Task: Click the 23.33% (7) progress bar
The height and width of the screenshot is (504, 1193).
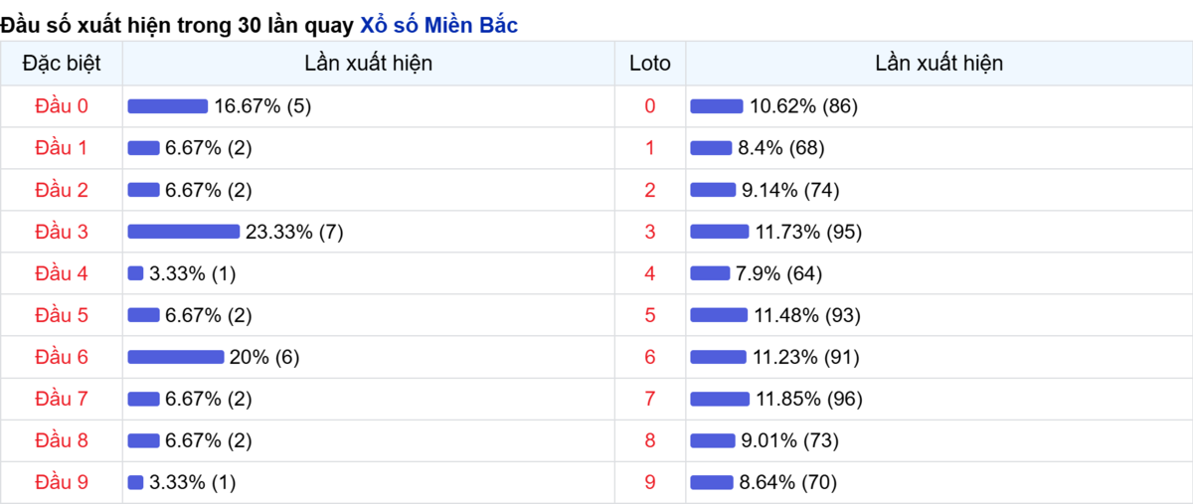Action: pyautogui.click(x=184, y=232)
